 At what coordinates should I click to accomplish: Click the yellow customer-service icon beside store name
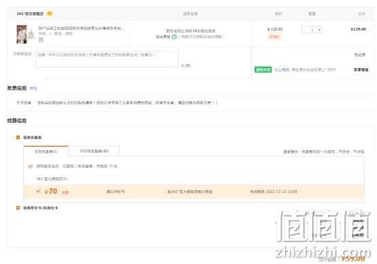tap(50, 14)
